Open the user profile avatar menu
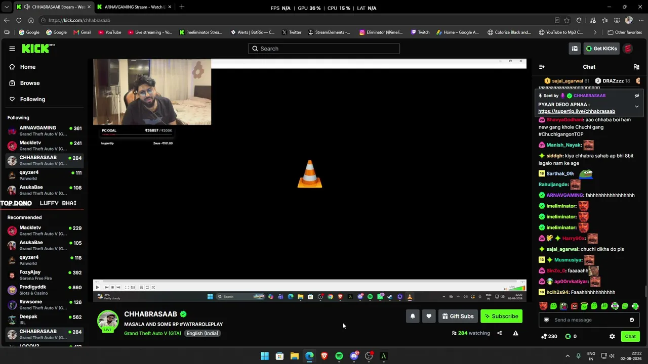The height and width of the screenshot is (364, 648). 628,49
